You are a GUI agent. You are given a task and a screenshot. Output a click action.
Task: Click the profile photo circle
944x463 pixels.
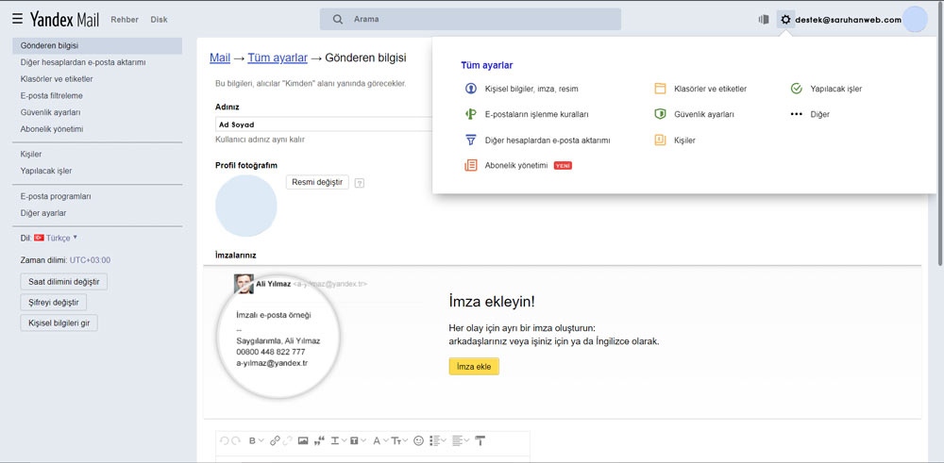point(246,206)
